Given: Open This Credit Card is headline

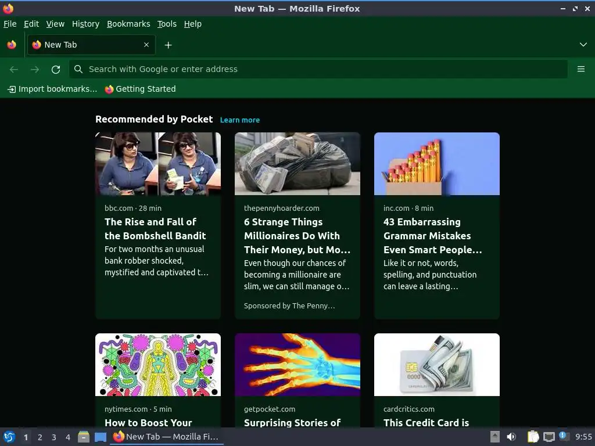Looking at the screenshot, I should pos(426,423).
